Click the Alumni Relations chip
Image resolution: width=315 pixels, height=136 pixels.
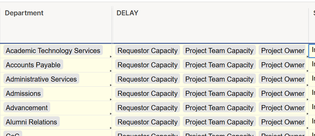31,122
